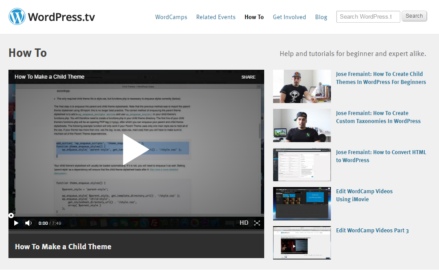Viewport: 439px width, 271px height.
Task: Click the 0:00 / 7:49 time display
Action: click(49, 223)
